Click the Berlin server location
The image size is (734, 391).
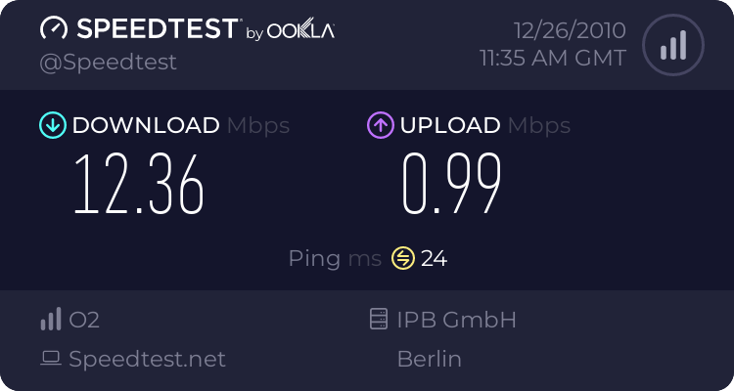429,359
